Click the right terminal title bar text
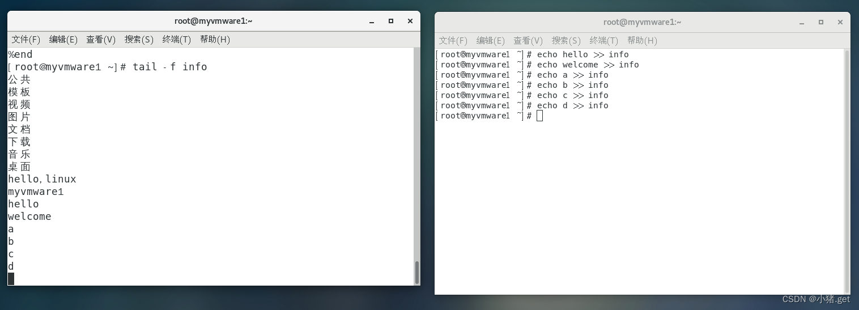Screen dimensions: 859x310 [643, 22]
